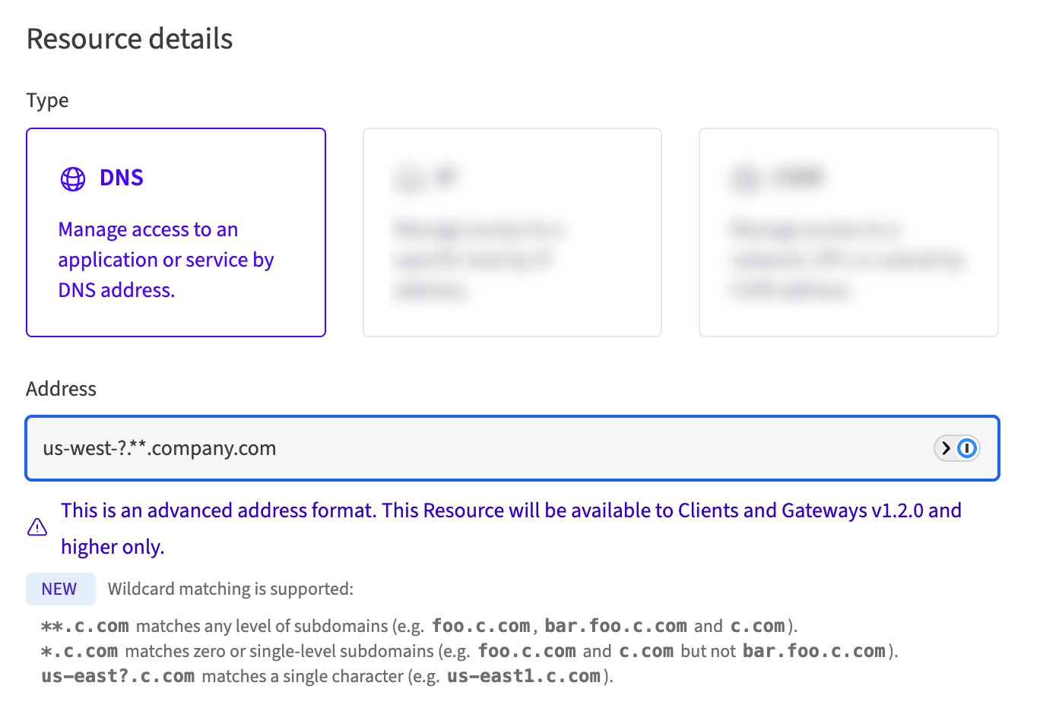Click the bold DNS title text
Image resolution: width=1040 pixels, height=711 pixels.
[x=122, y=178]
